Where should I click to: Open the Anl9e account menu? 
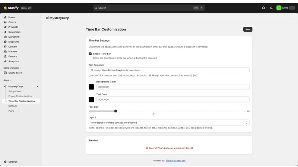point(286,8)
